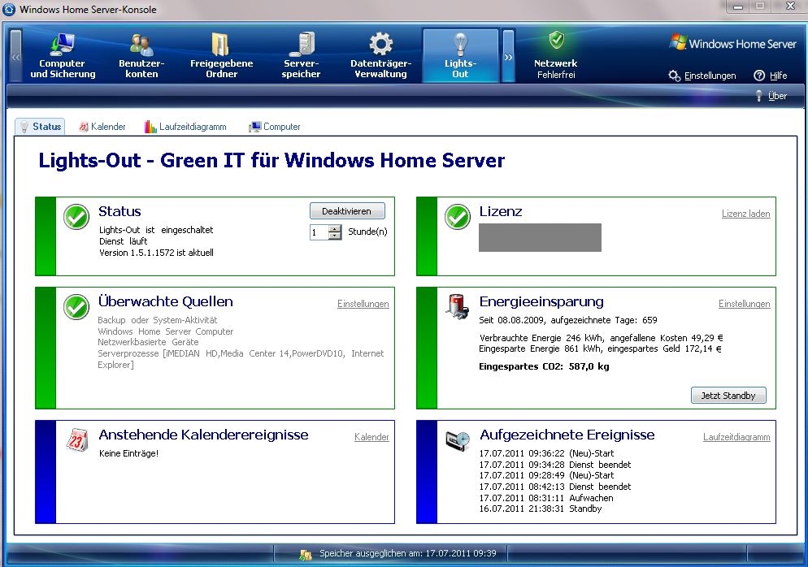Click the Energieeinsparung battery icon

coord(458,306)
